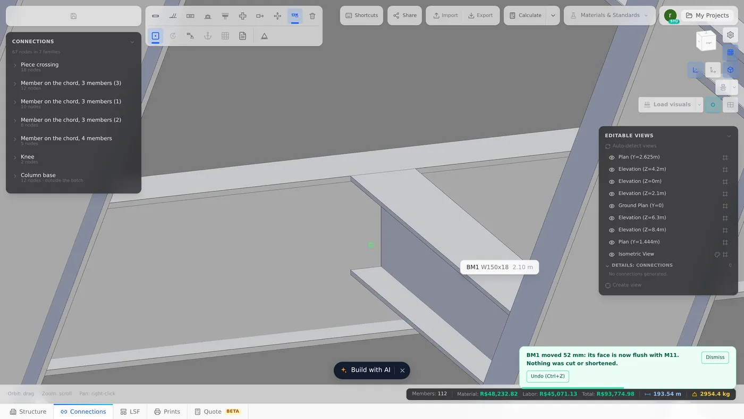
Task: Toggle the blue axes display button
Action: coord(695,70)
